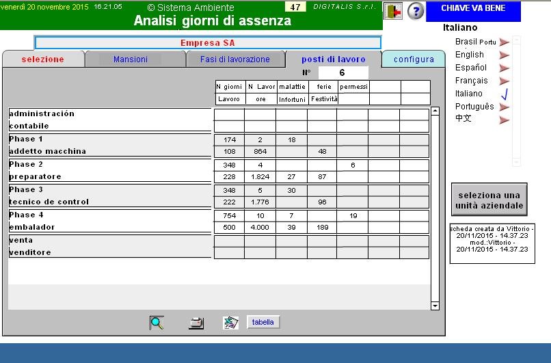Click the counter box showing 47
The image size is (551, 363).
[295, 7]
